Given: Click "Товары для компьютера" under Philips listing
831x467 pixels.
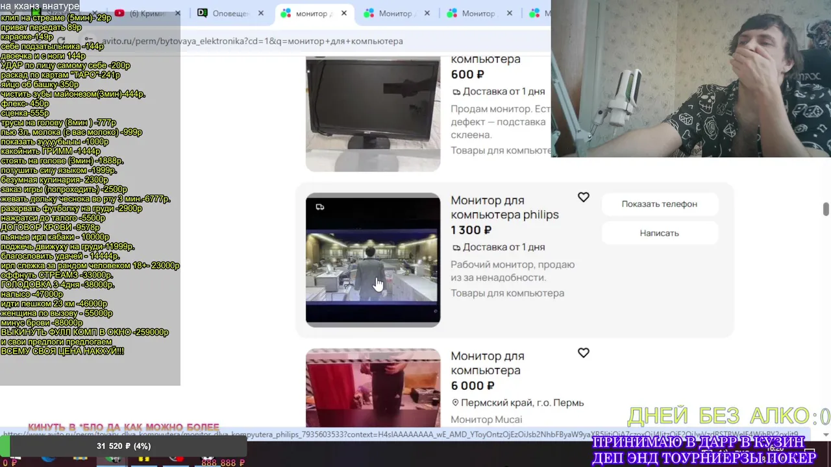Looking at the screenshot, I should [507, 293].
